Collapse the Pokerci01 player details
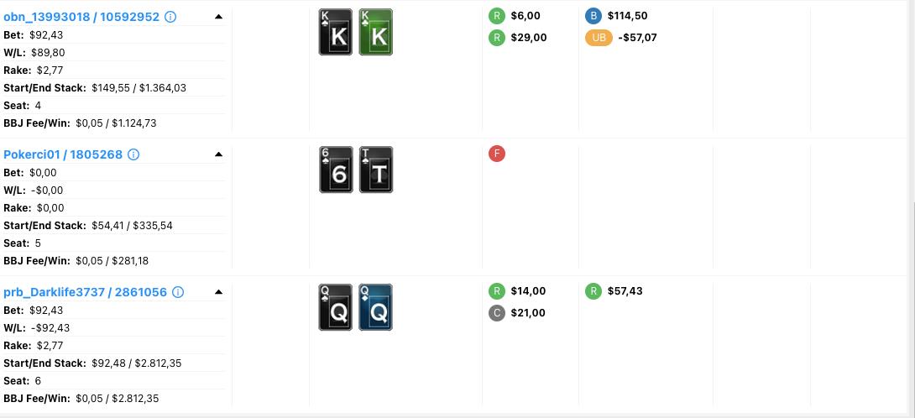Viewport: 915px width, 418px height. pyautogui.click(x=218, y=154)
